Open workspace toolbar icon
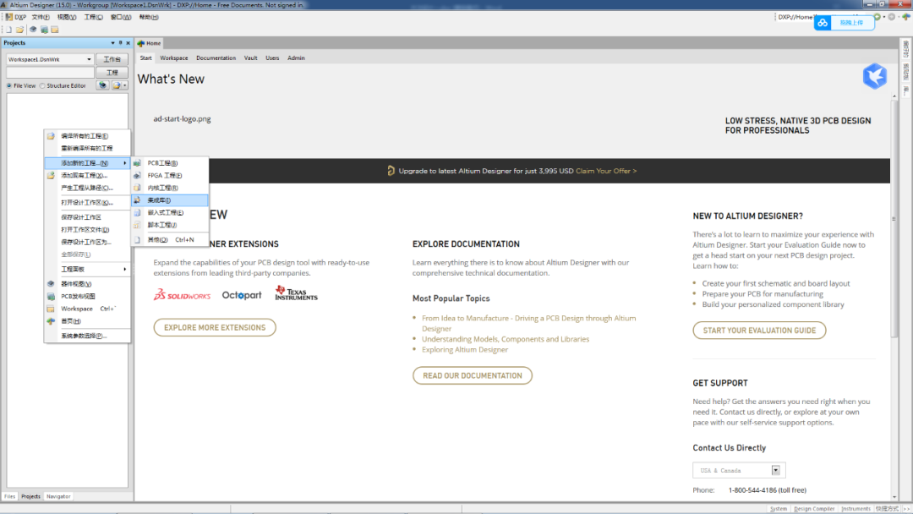 tap(55, 30)
